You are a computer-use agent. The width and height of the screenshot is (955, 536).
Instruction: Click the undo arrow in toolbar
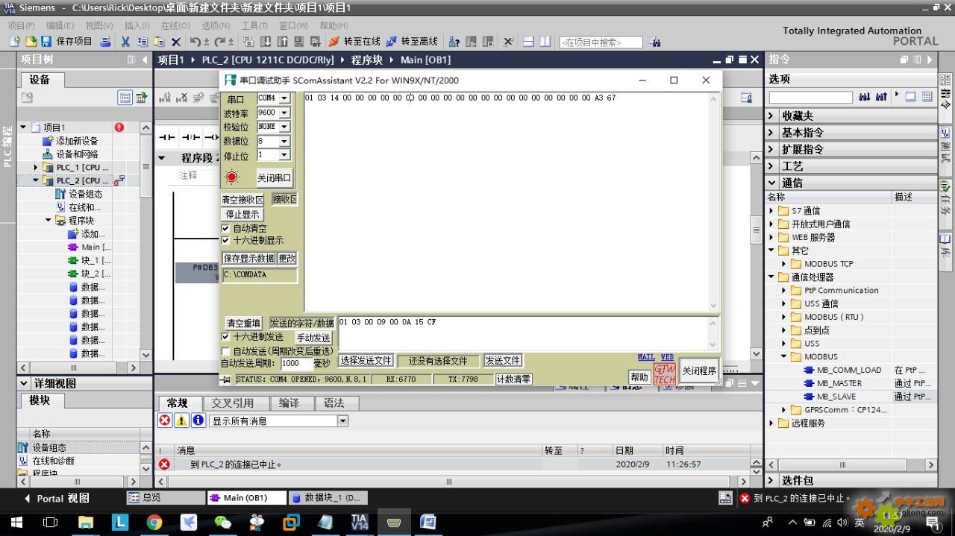(195, 42)
